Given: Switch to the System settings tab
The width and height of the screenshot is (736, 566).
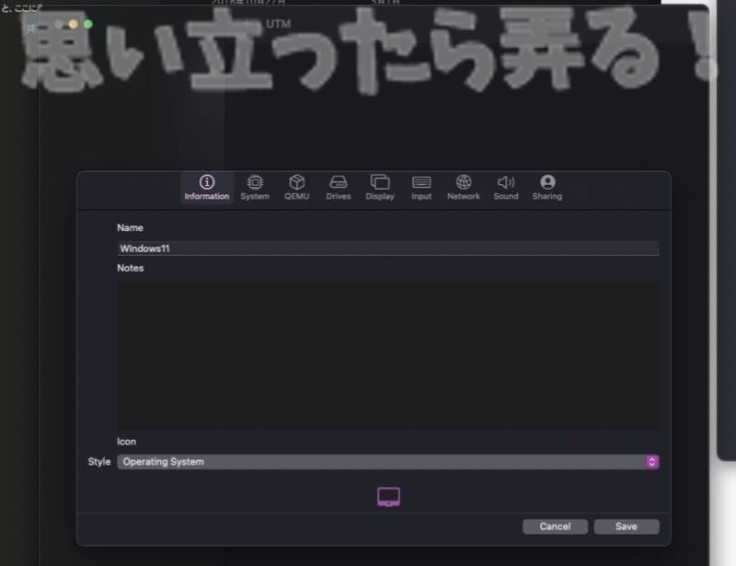Looking at the screenshot, I should (x=255, y=188).
